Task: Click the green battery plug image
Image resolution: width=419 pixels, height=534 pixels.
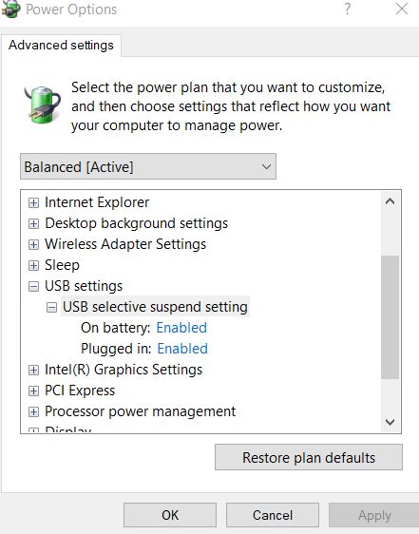Action: (x=42, y=105)
